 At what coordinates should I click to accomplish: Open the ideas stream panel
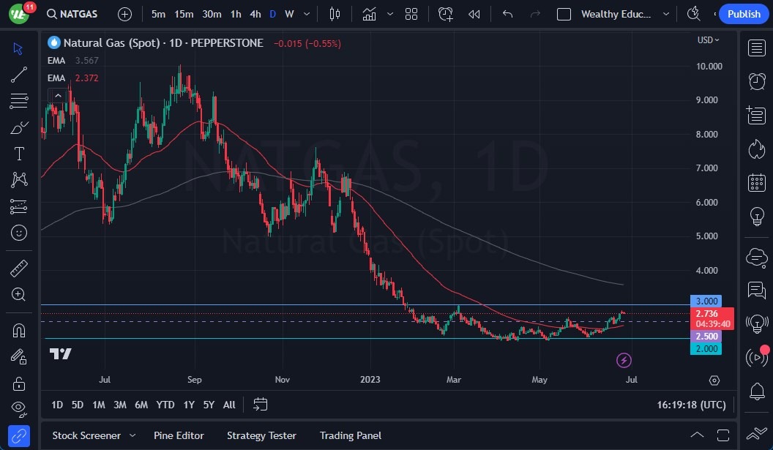pos(757,324)
